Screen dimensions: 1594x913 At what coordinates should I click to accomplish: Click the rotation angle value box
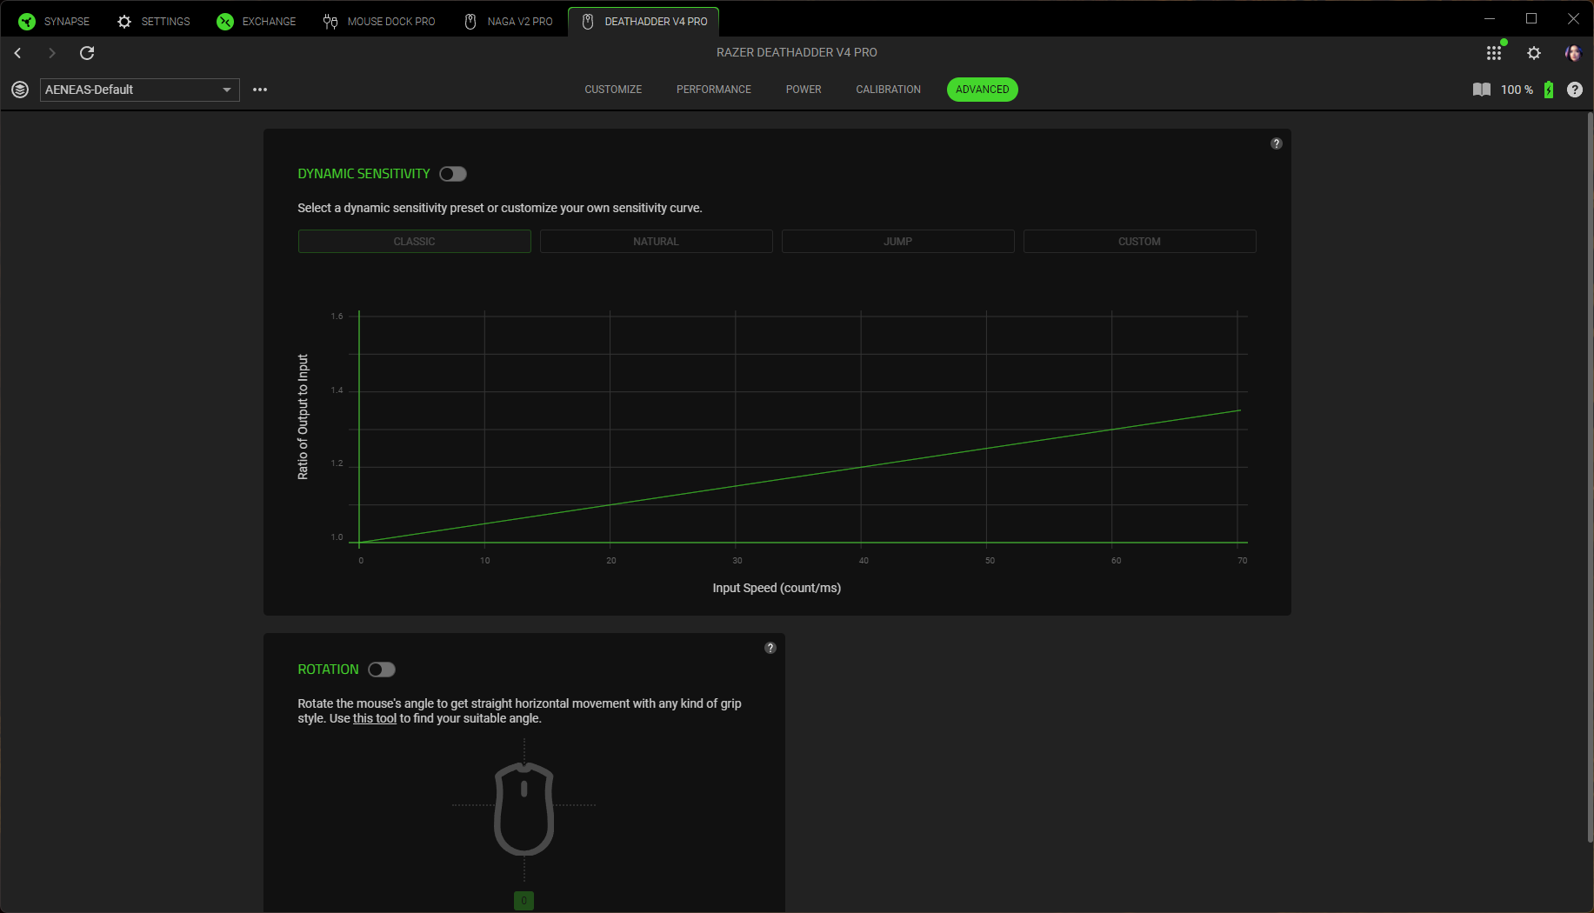point(524,901)
